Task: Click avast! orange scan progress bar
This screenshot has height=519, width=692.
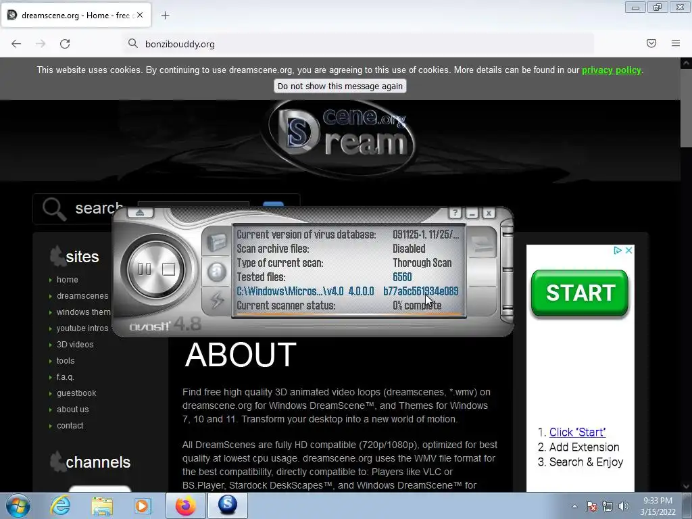Action: tap(349, 315)
